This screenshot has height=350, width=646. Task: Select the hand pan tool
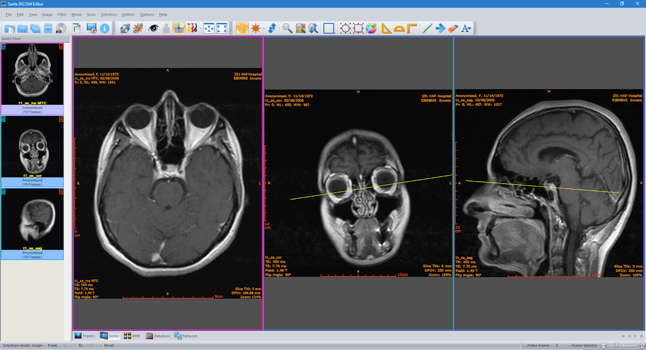click(x=242, y=28)
